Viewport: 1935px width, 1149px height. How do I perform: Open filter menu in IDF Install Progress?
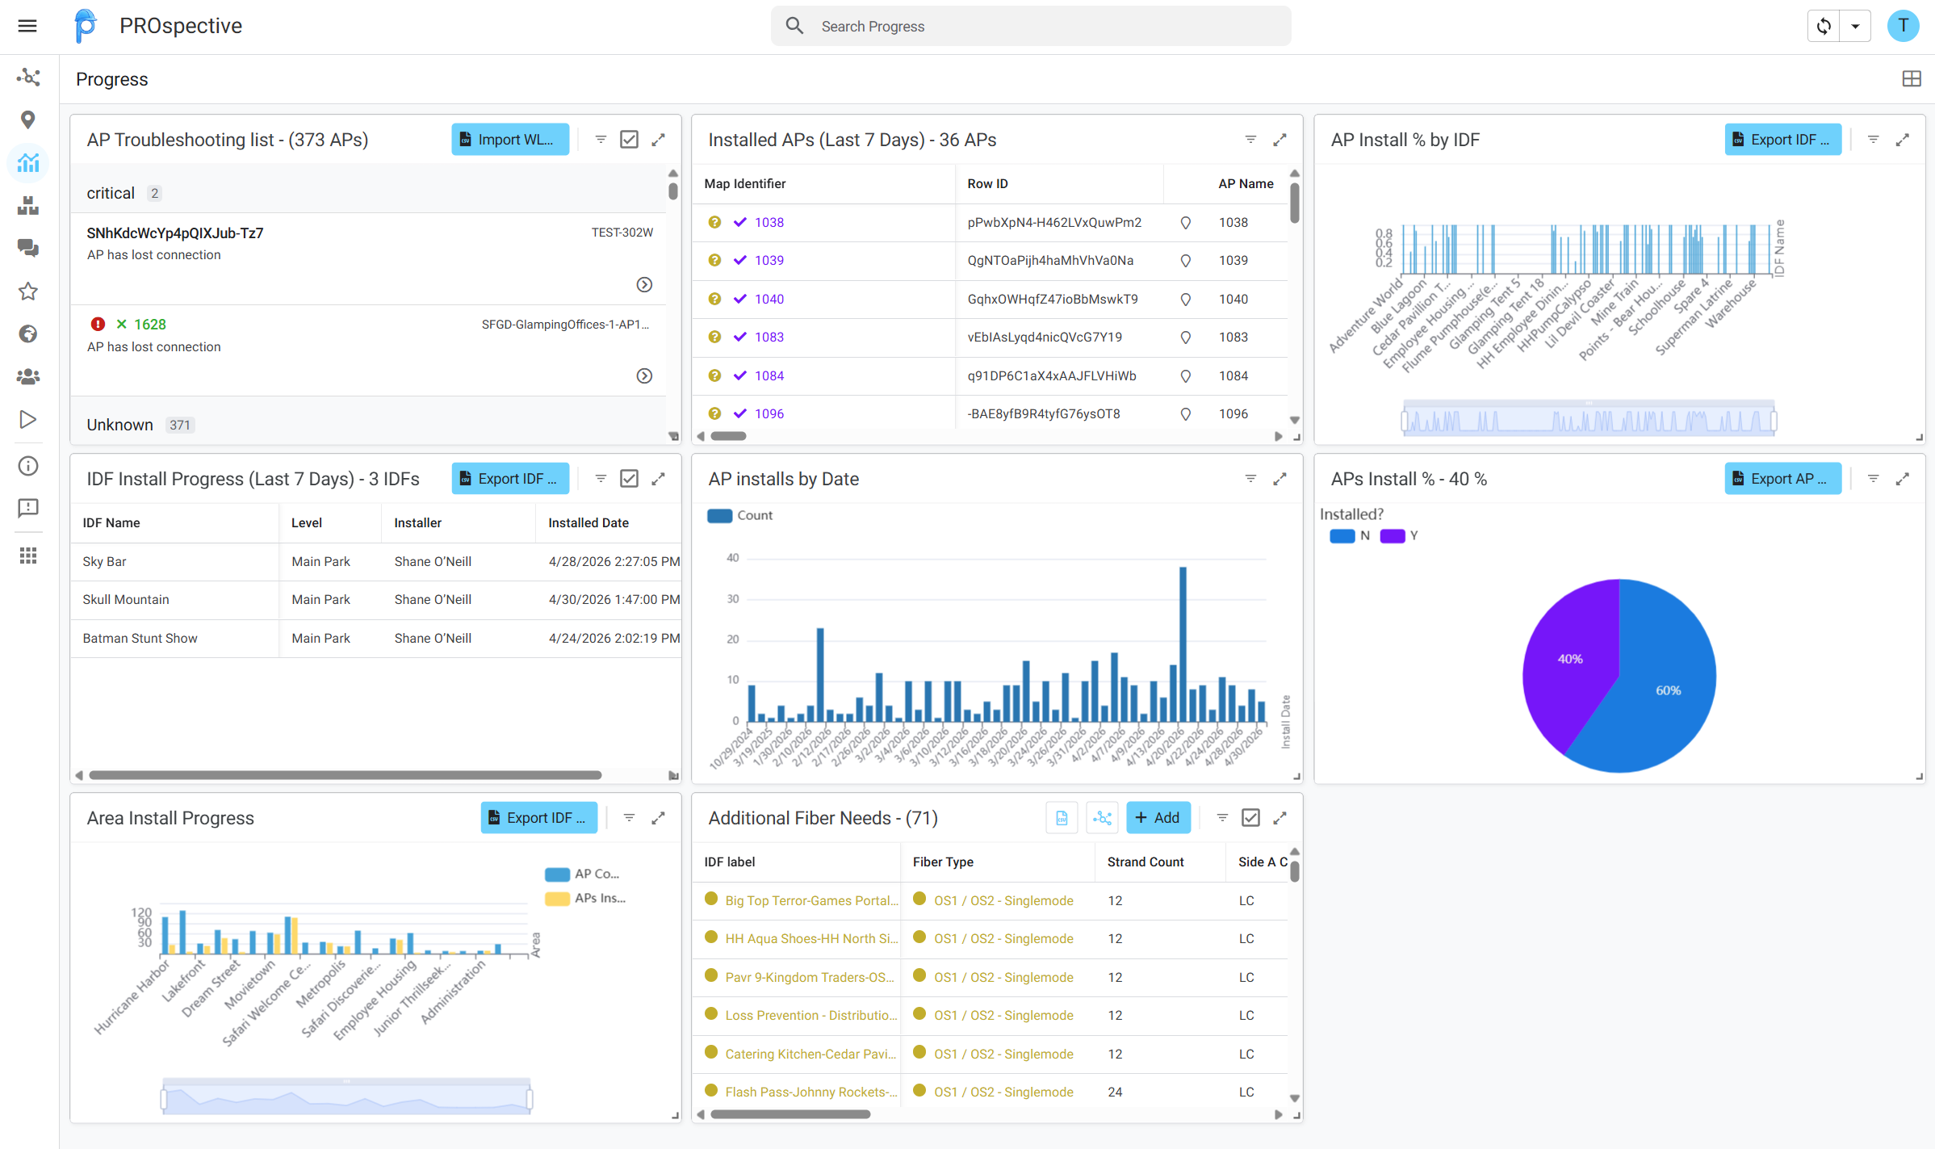coord(601,479)
